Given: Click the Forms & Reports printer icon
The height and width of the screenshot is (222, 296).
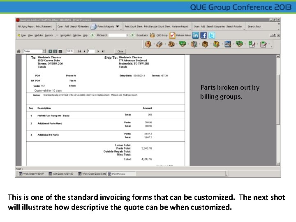Looking at the screenshot, I should (93, 26).
